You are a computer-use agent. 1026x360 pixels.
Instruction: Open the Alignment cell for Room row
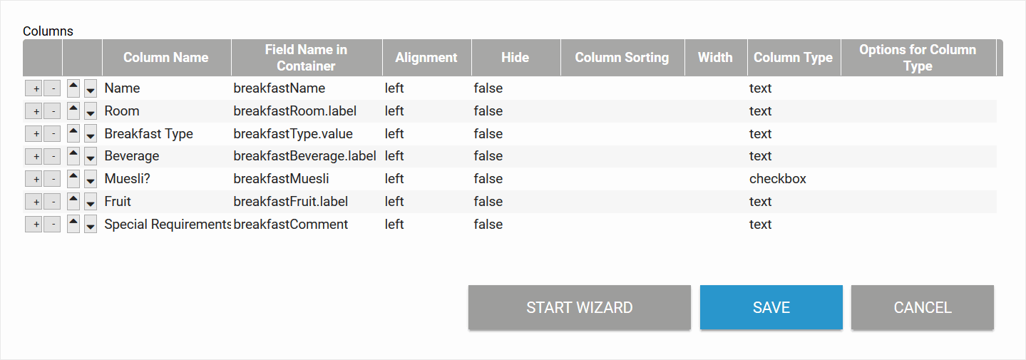click(394, 111)
